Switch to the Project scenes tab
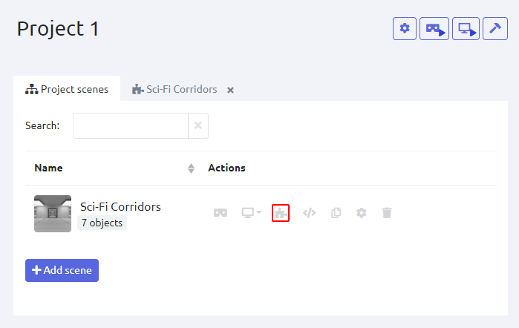 click(x=67, y=89)
